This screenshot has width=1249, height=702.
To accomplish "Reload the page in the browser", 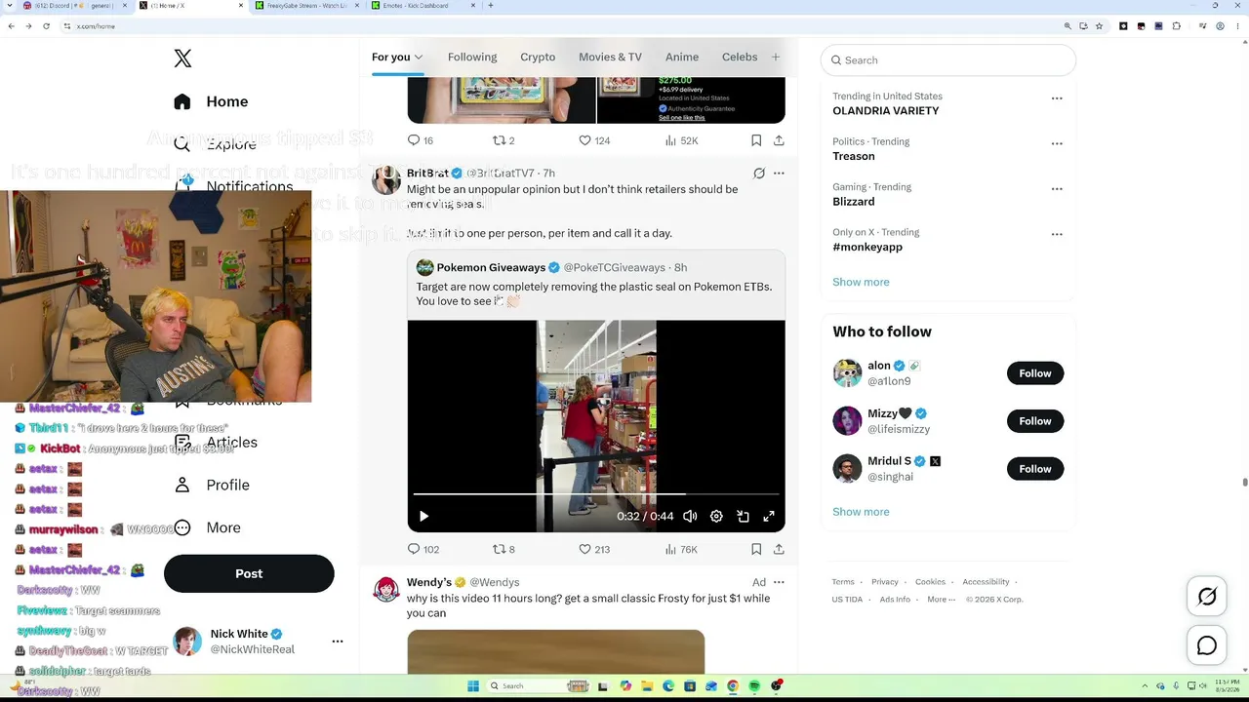I will [46, 26].
